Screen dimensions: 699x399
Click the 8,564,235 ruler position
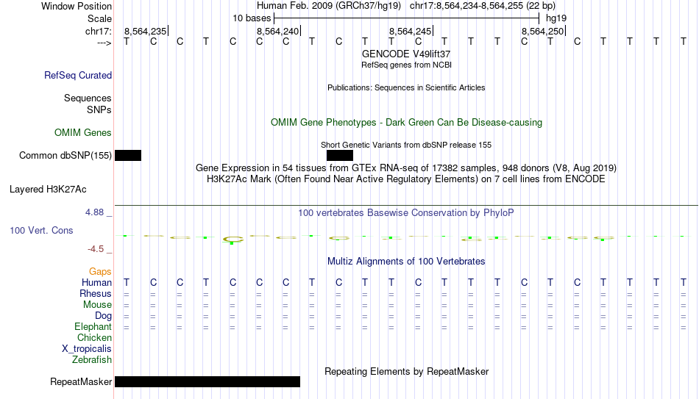tap(146, 31)
